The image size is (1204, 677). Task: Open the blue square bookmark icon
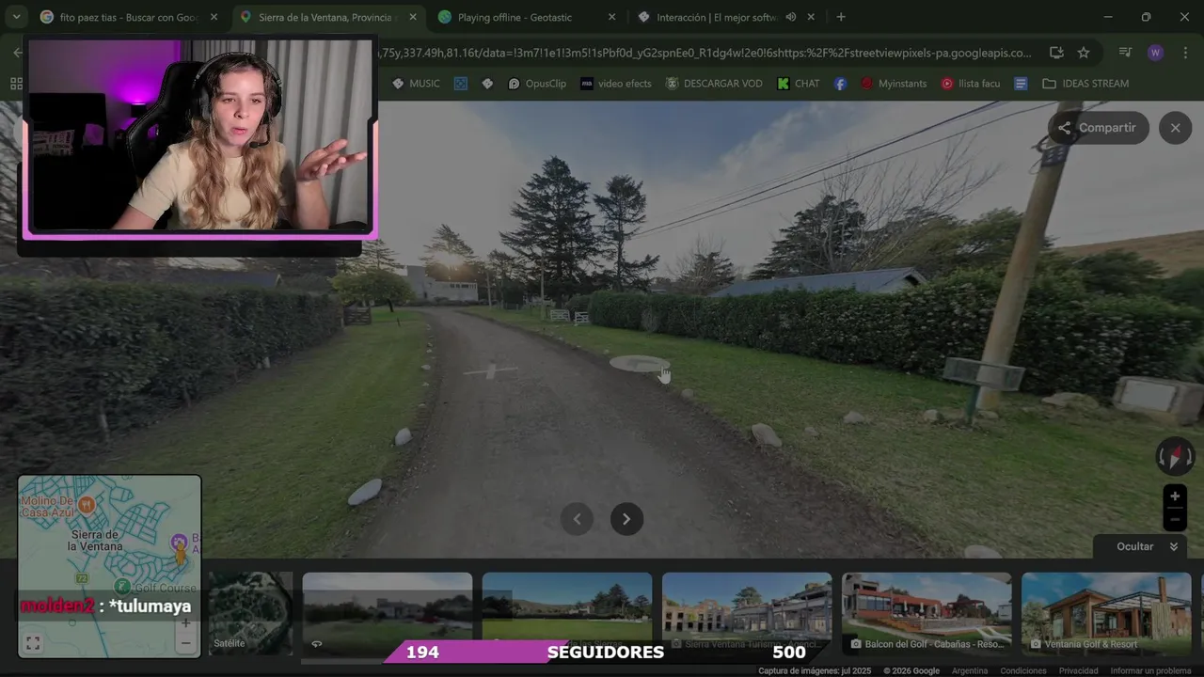(460, 84)
